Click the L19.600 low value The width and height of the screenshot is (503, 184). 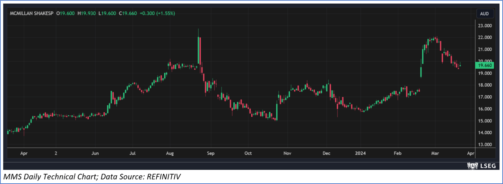point(107,13)
